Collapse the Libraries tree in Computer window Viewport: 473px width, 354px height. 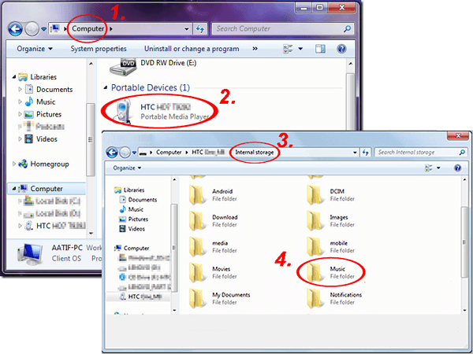pos(14,77)
